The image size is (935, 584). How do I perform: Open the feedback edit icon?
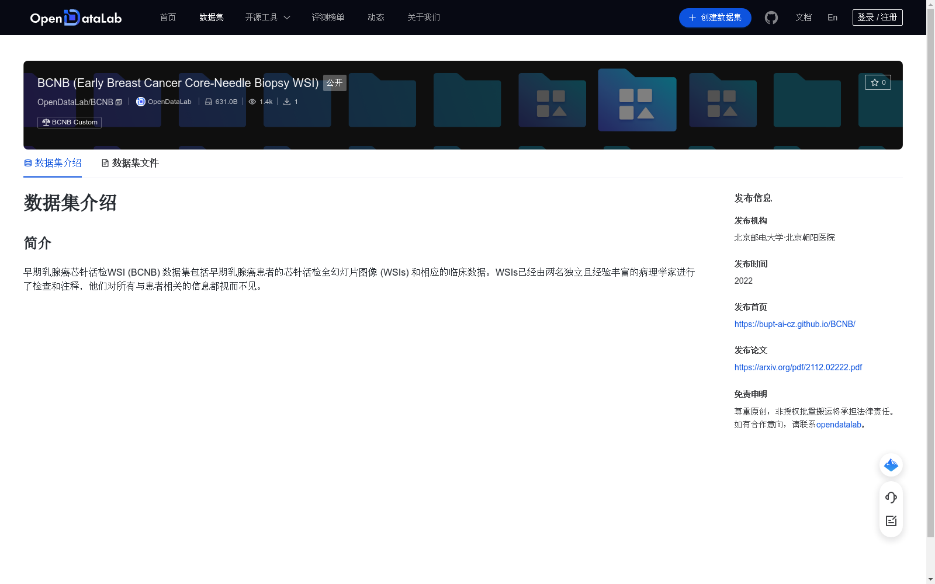click(x=891, y=521)
